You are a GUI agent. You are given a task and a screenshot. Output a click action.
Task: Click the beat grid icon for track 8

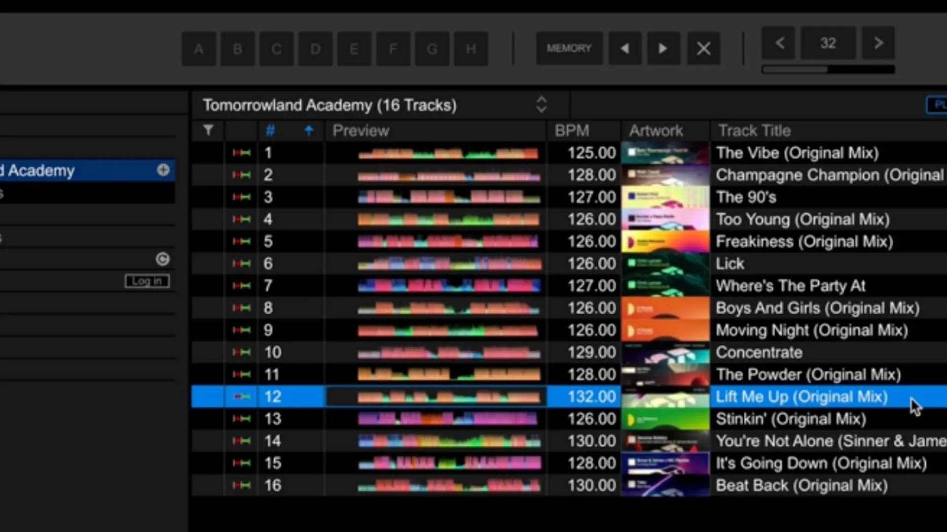coord(242,308)
